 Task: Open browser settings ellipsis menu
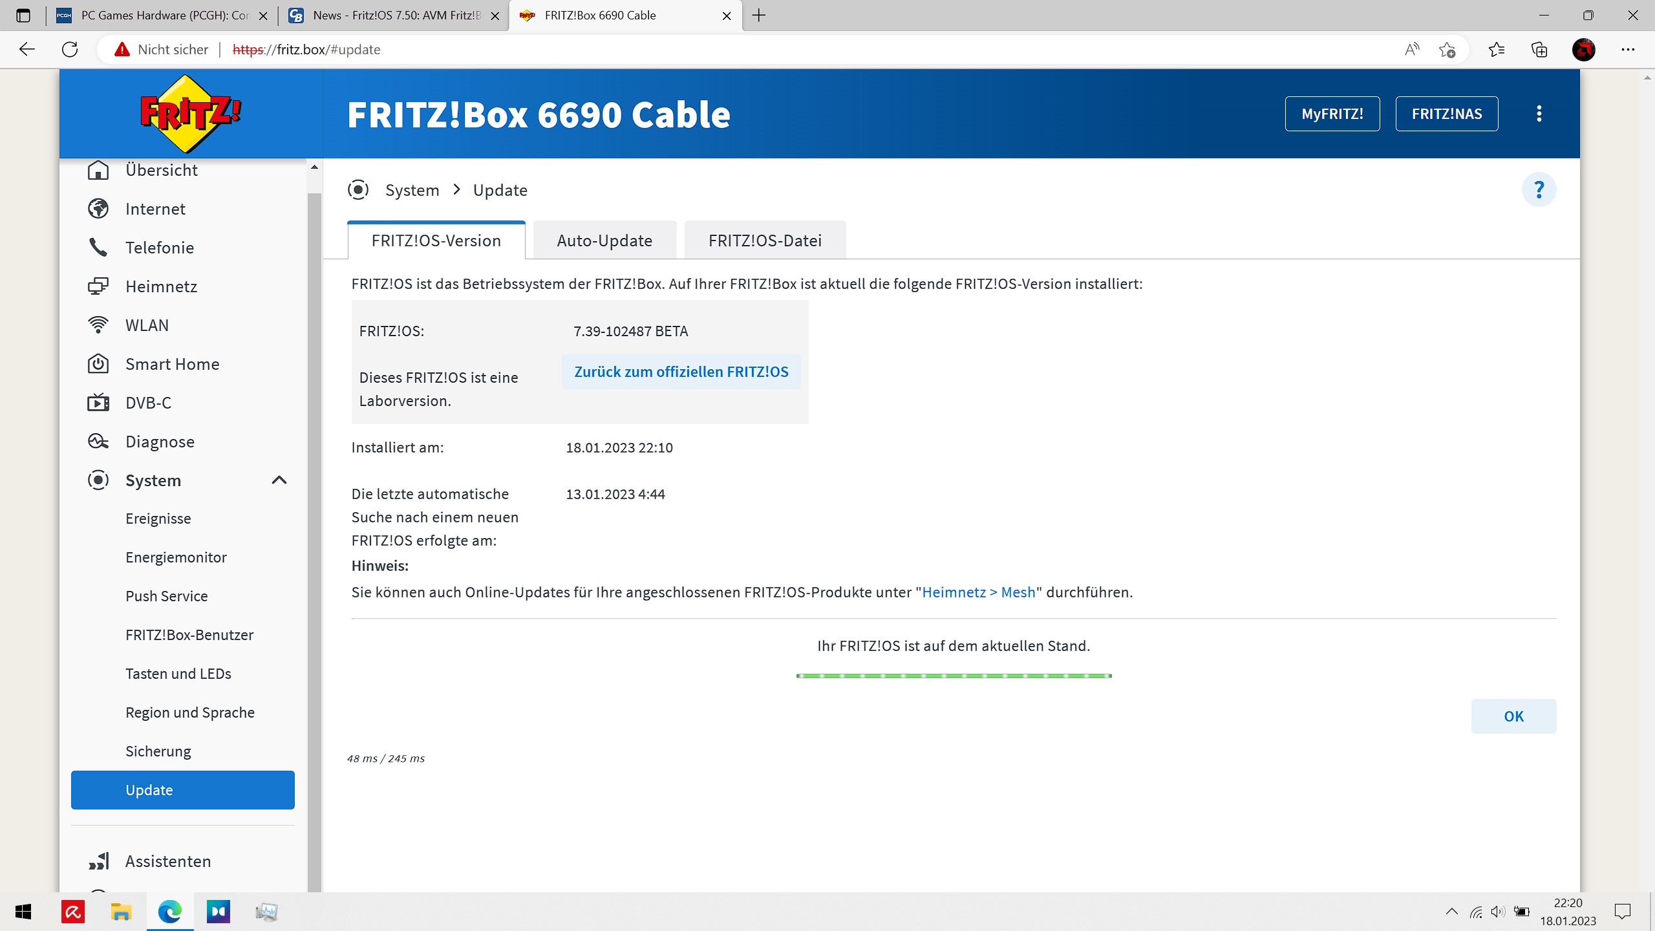(x=1627, y=50)
